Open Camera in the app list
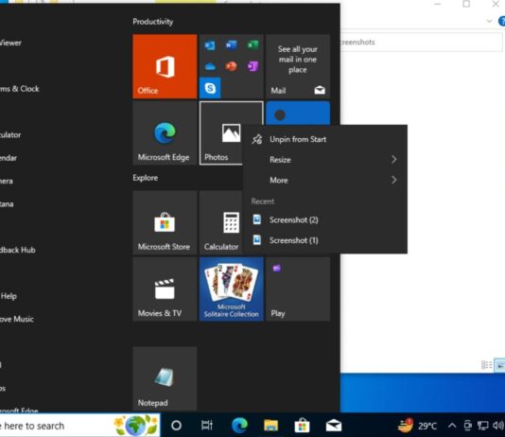The image size is (505, 437). [7, 181]
